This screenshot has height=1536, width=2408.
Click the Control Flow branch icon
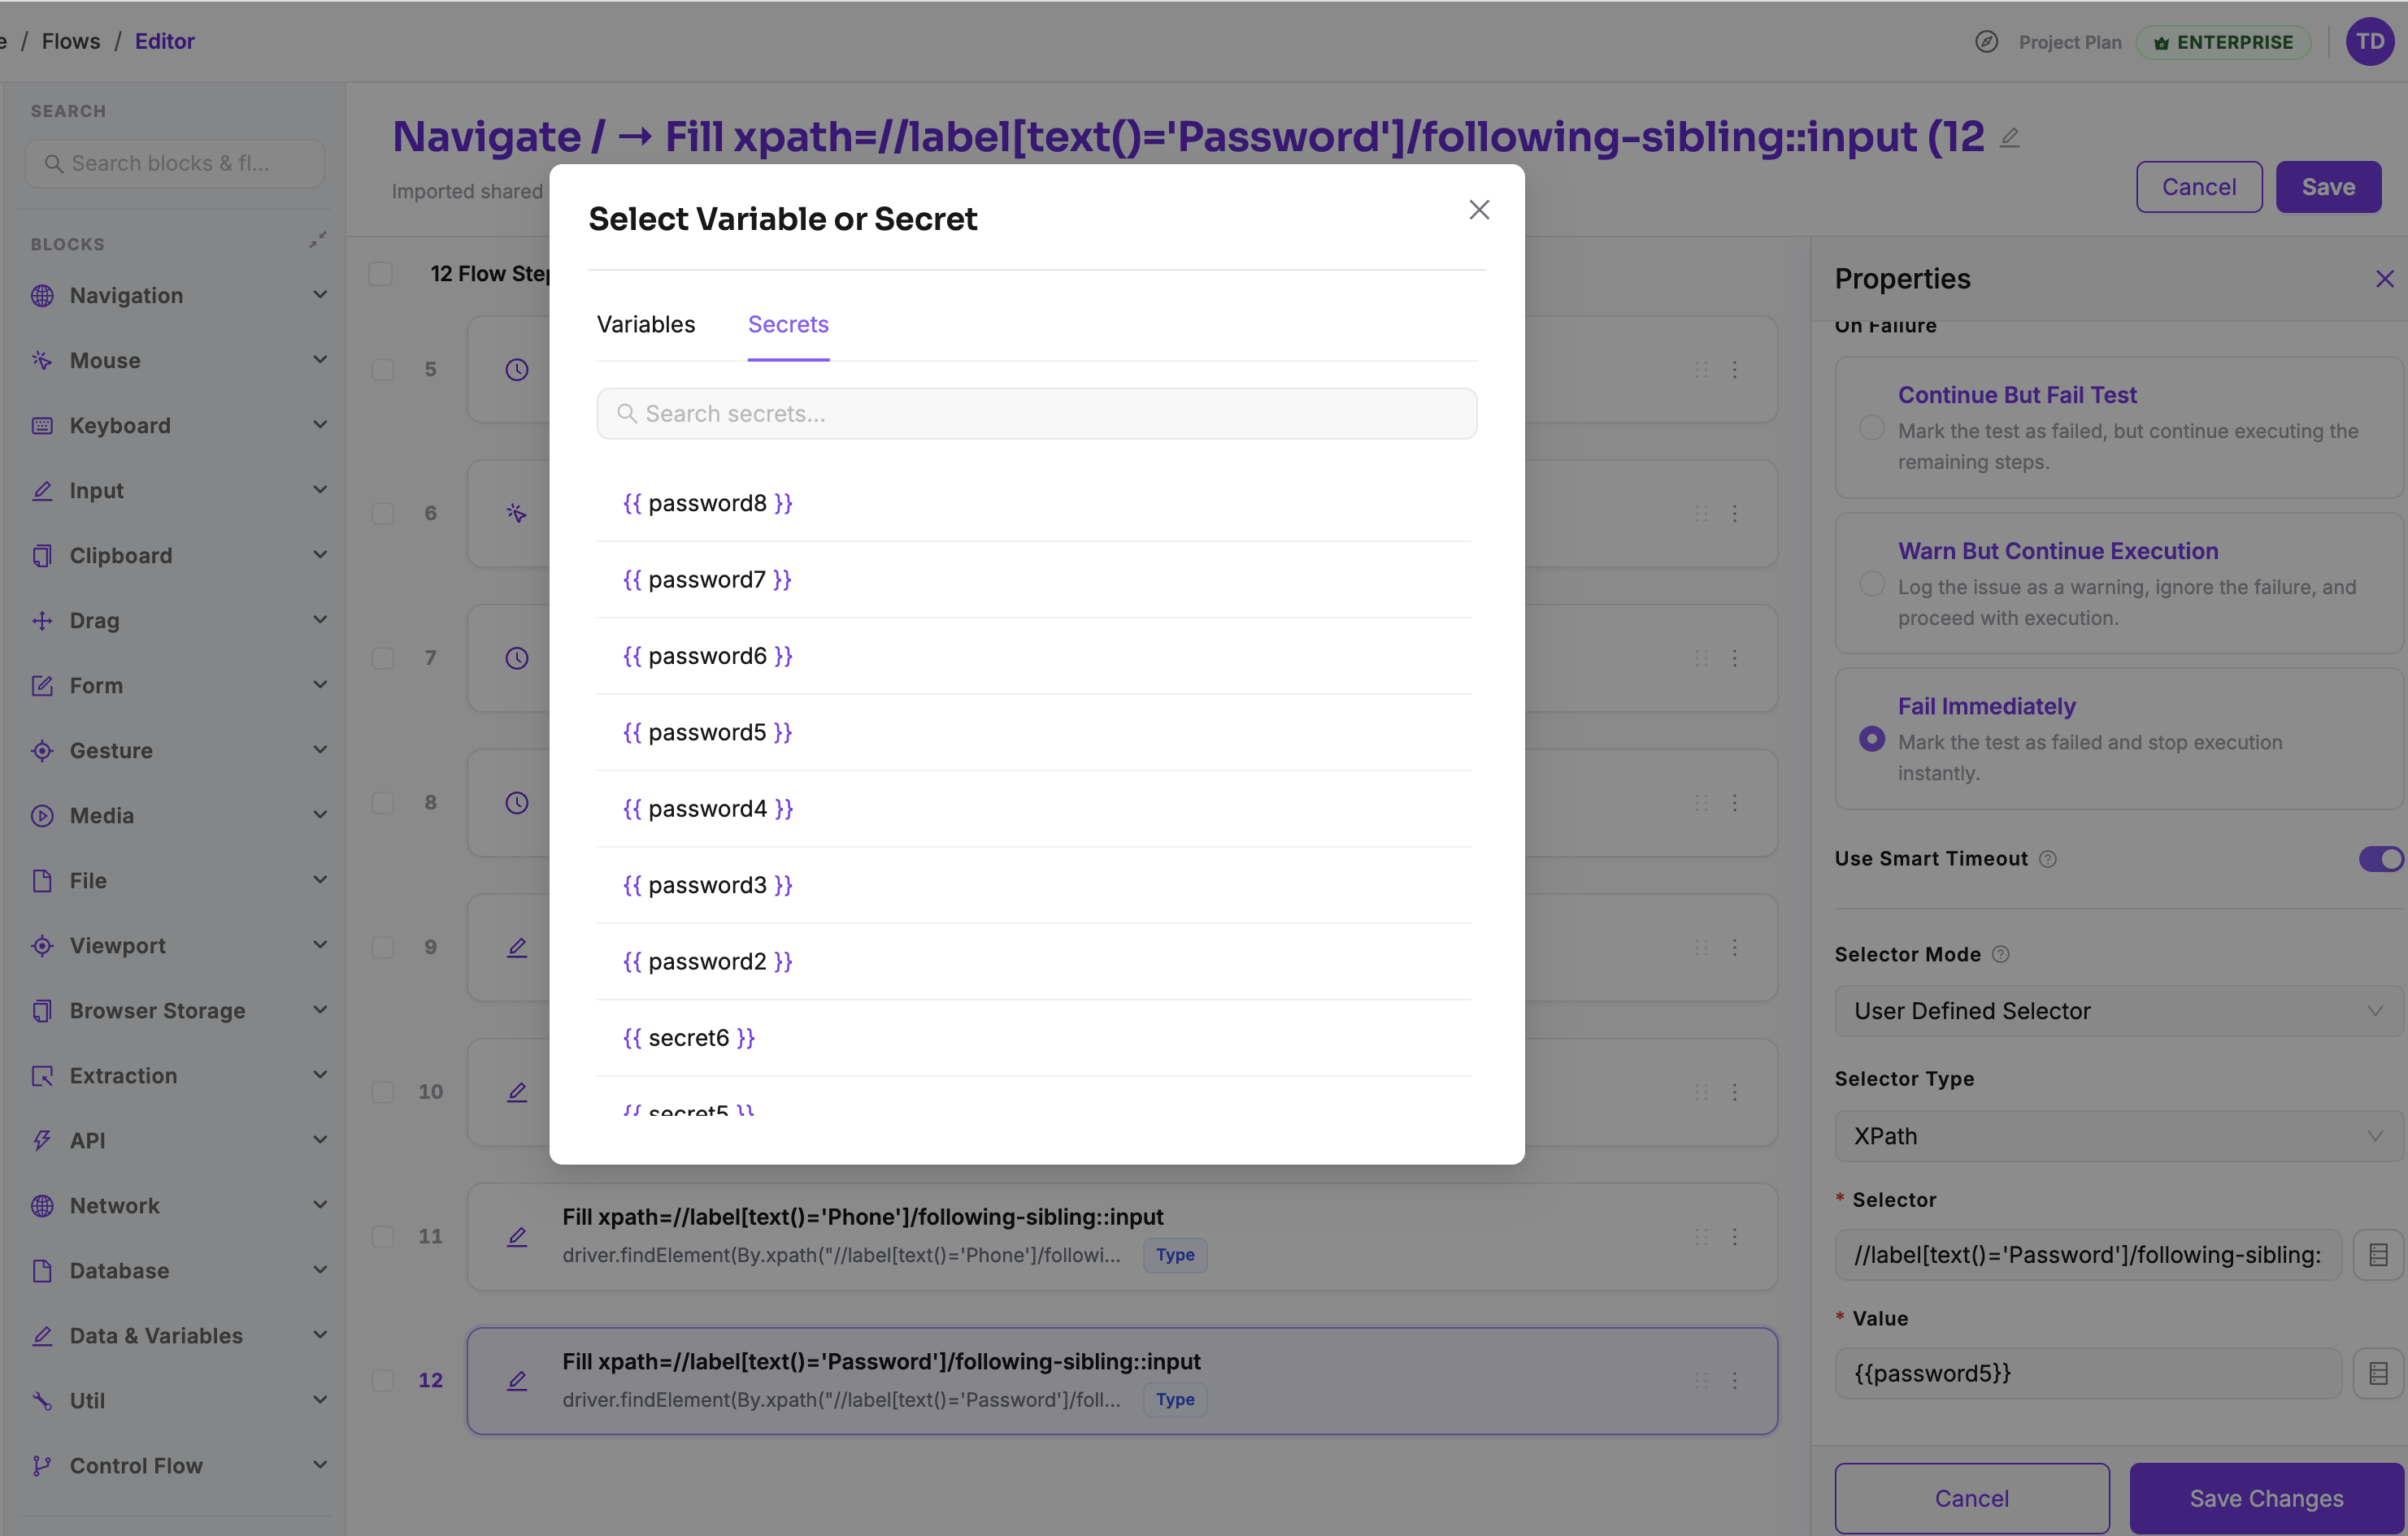click(42, 1465)
